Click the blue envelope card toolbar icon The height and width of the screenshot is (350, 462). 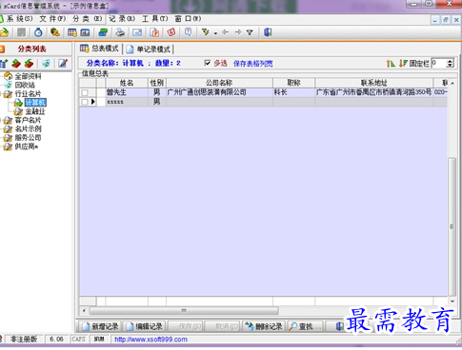click(137, 32)
